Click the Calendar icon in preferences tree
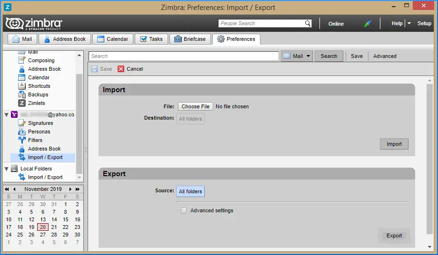This screenshot has width=438, height=255. [22, 77]
